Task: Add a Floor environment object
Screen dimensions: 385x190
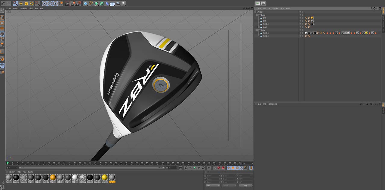Action: tap(113, 3)
